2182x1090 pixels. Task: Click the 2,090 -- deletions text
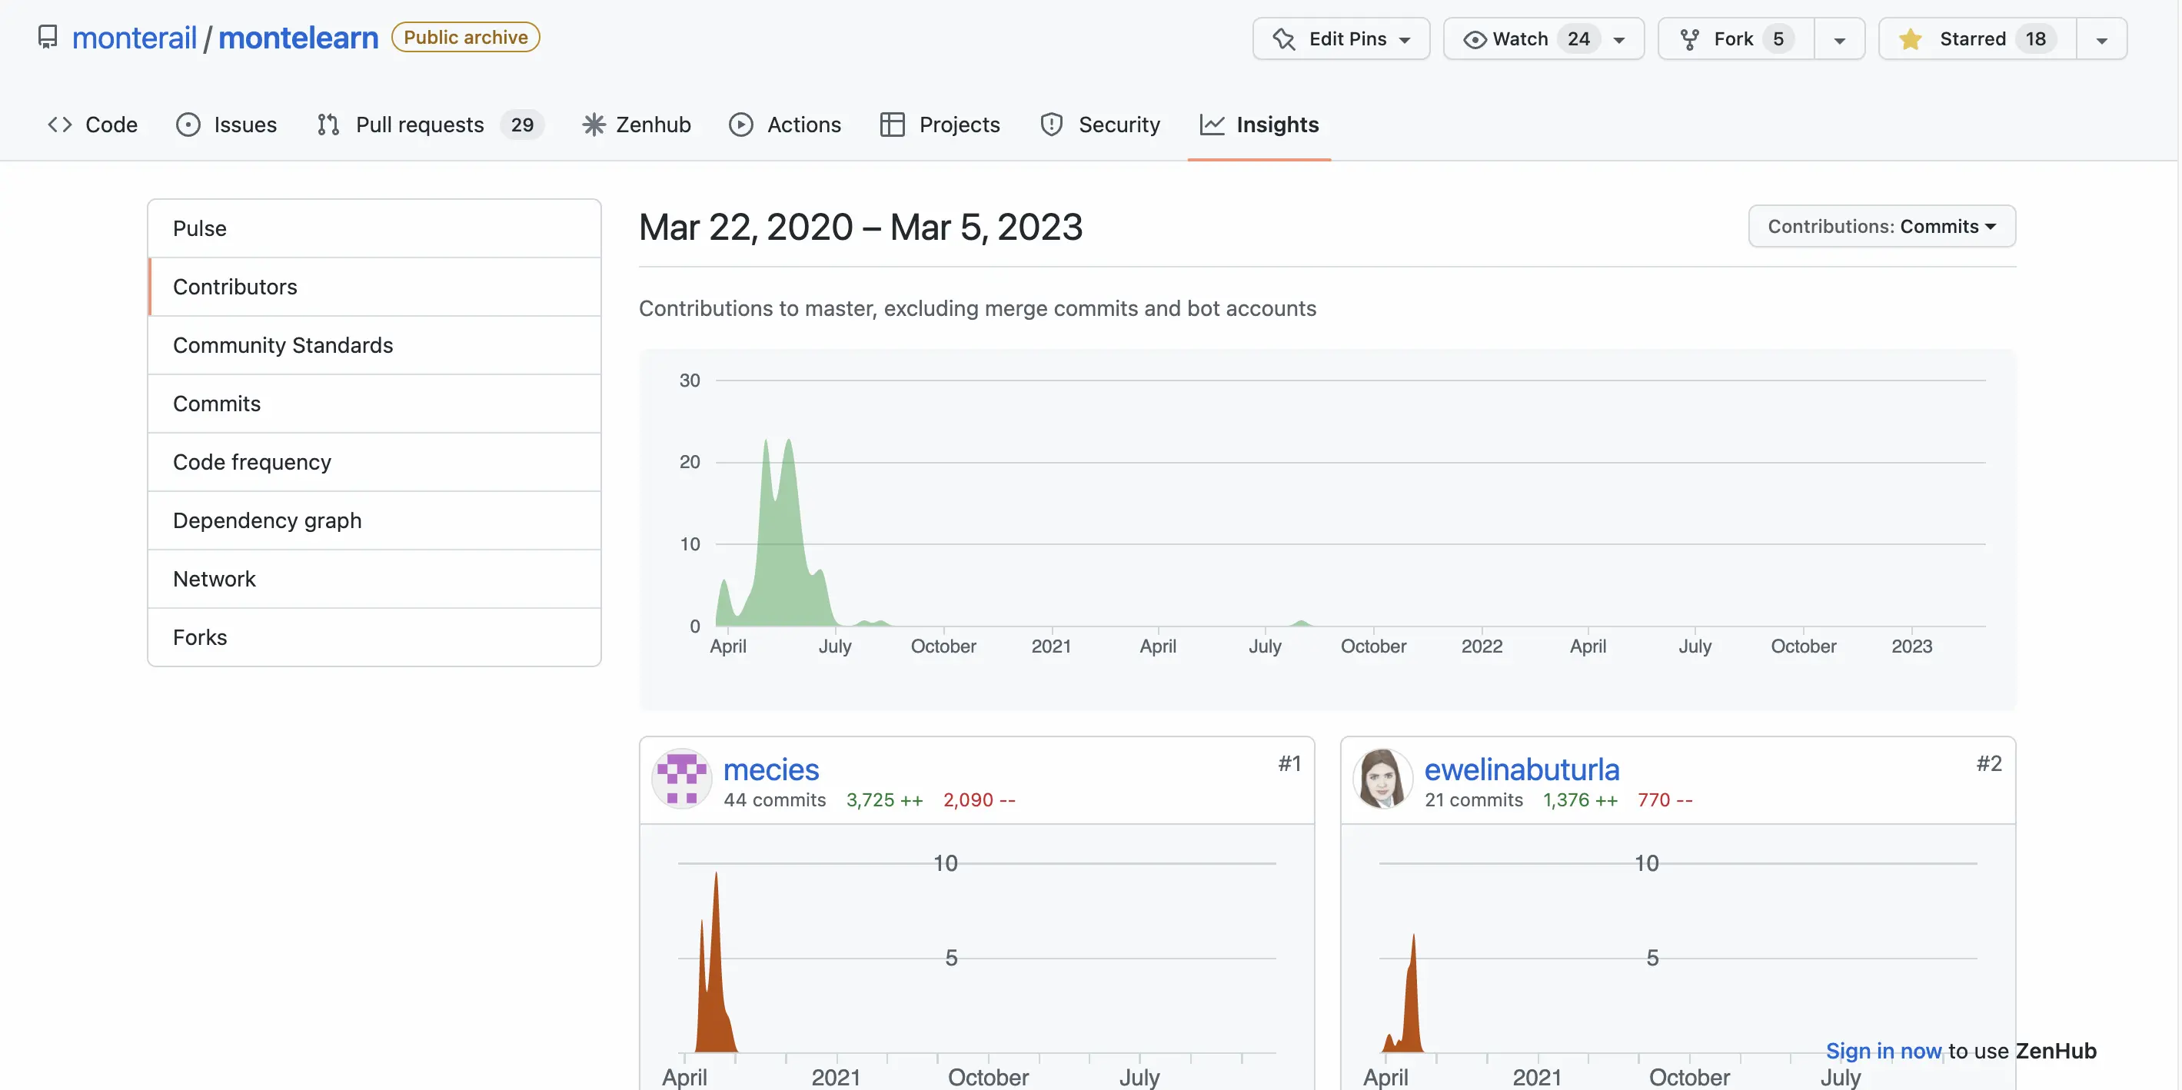tap(980, 799)
